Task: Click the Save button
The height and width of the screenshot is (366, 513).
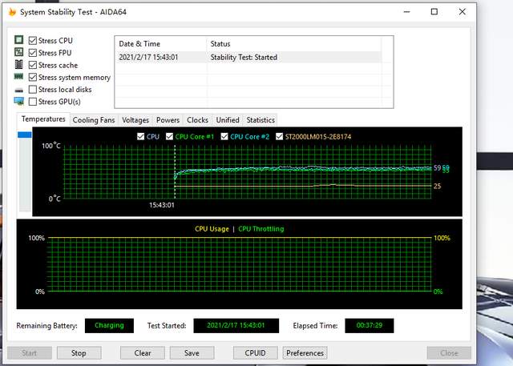Action: 192,352
